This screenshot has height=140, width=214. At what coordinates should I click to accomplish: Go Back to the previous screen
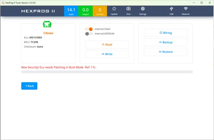[x=29, y=86]
